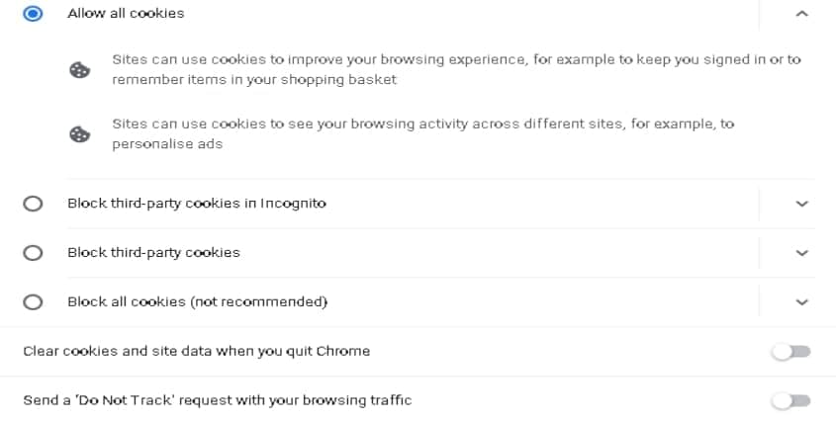Click the cookie icon beside the personalise ads description
The height and width of the screenshot is (421, 836).
[x=79, y=134]
